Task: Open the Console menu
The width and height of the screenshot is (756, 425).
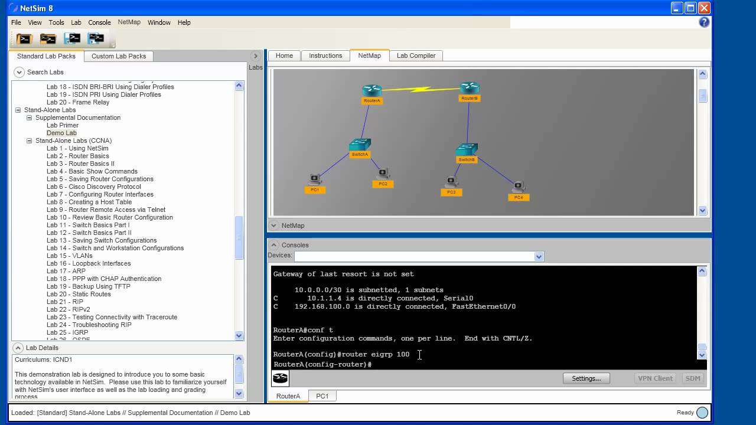Action: [99, 22]
